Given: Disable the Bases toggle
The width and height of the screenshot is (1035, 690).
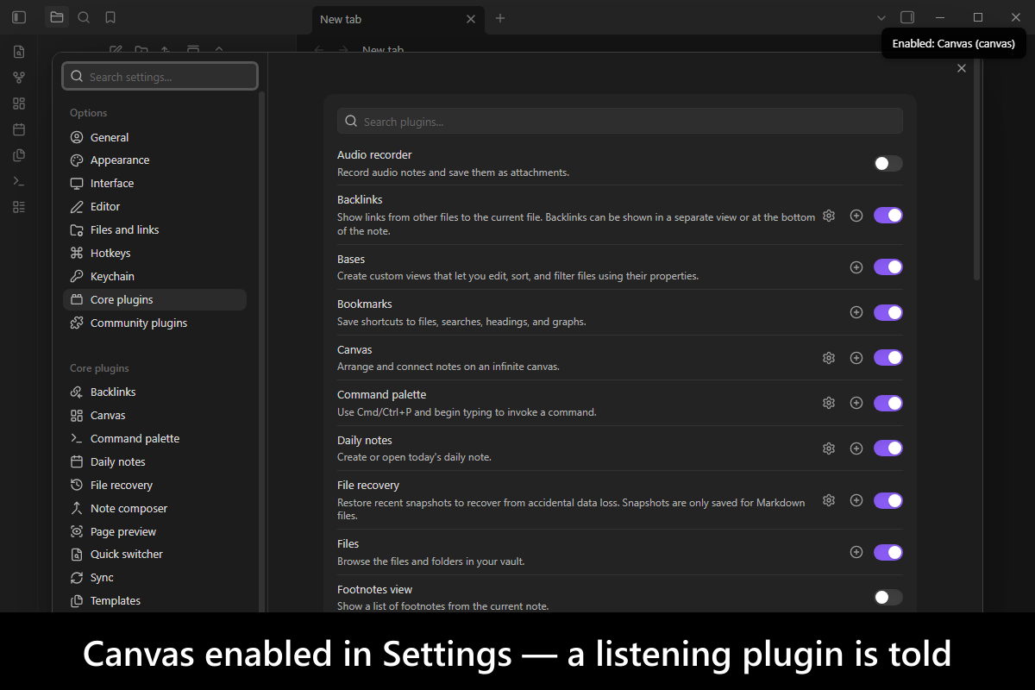Looking at the screenshot, I should [888, 267].
